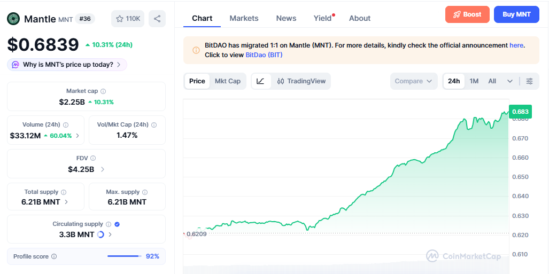Click the 0.6209 opening price marker
The image size is (549, 274).
(196, 234)
